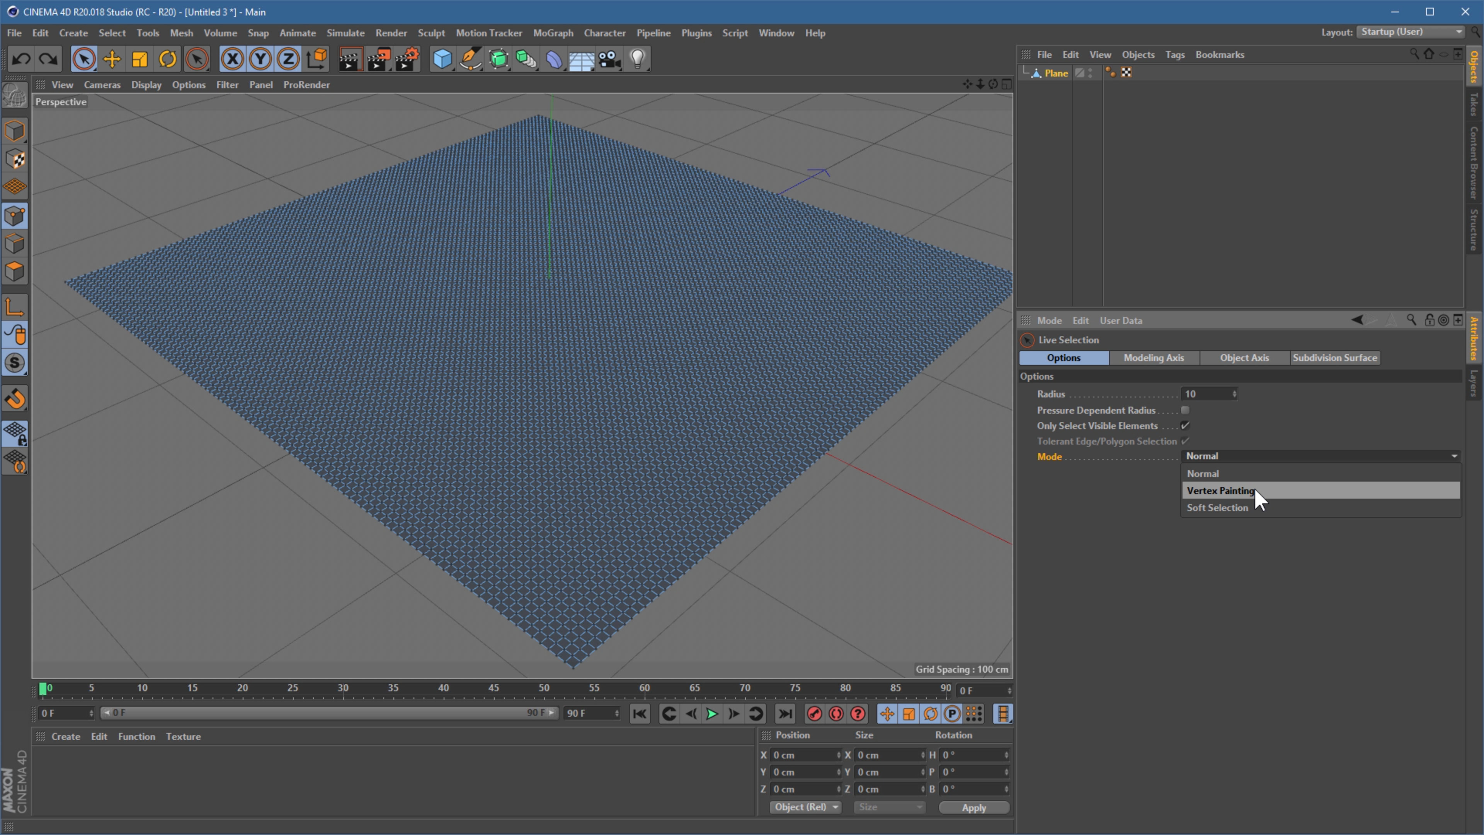Select the Plane object in Object Manager

coord(1056,73)
